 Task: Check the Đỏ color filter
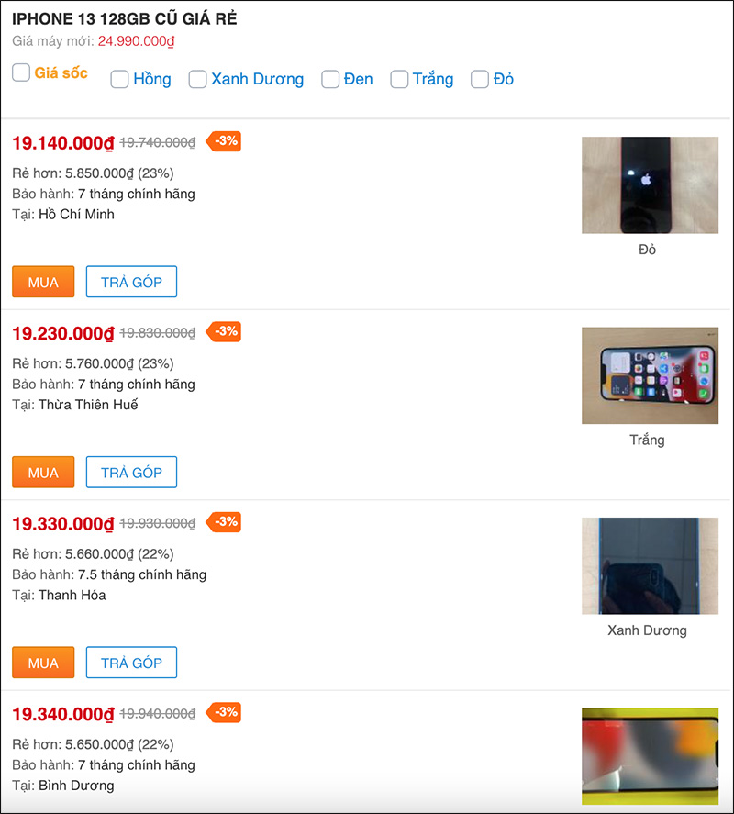click(x=480, y=80)
